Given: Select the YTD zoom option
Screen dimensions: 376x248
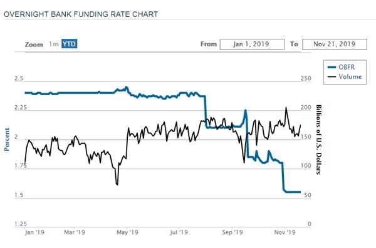Looking at the screenshot, I should point(70,44).
